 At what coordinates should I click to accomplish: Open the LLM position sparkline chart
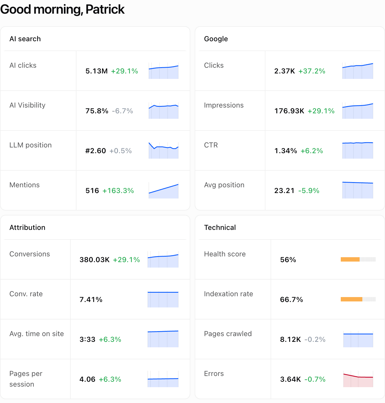click(164, 150)
